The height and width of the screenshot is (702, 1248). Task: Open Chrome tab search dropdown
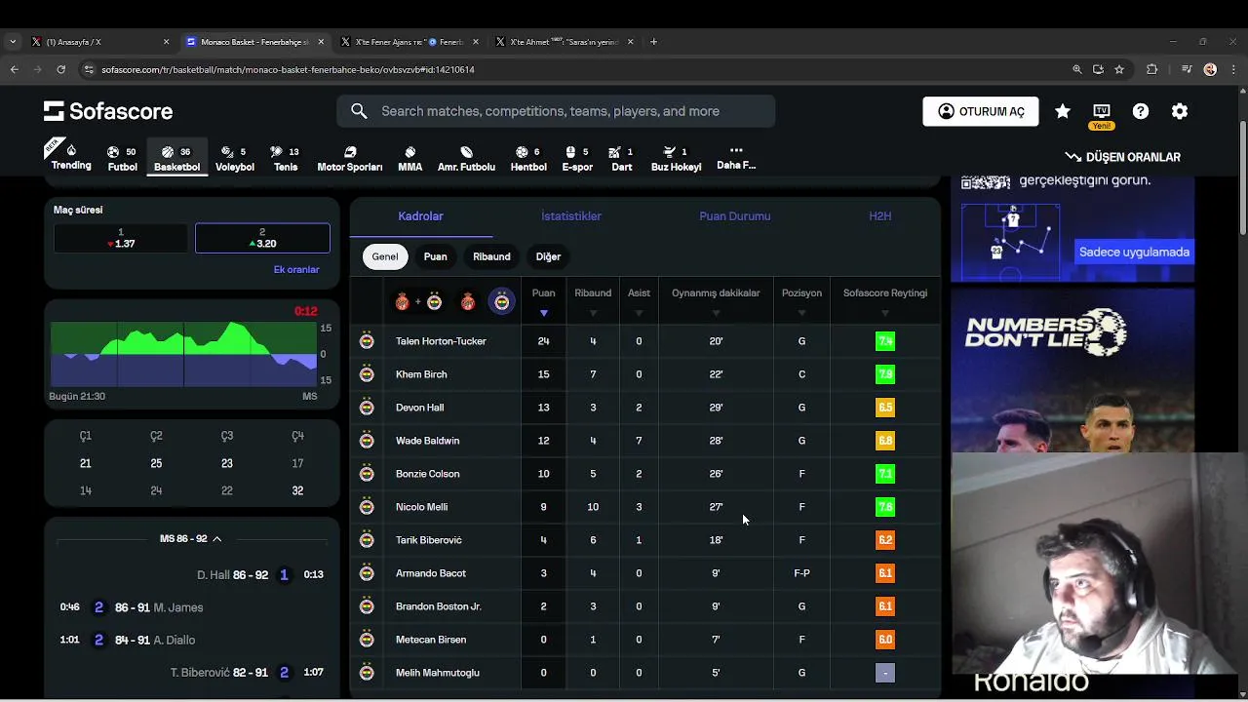12,42
